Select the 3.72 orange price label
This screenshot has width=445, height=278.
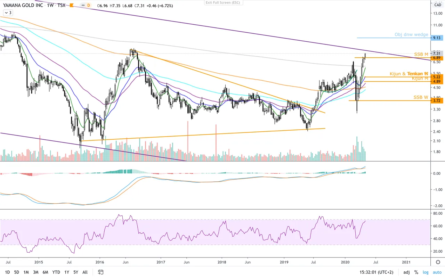[437, 101]
